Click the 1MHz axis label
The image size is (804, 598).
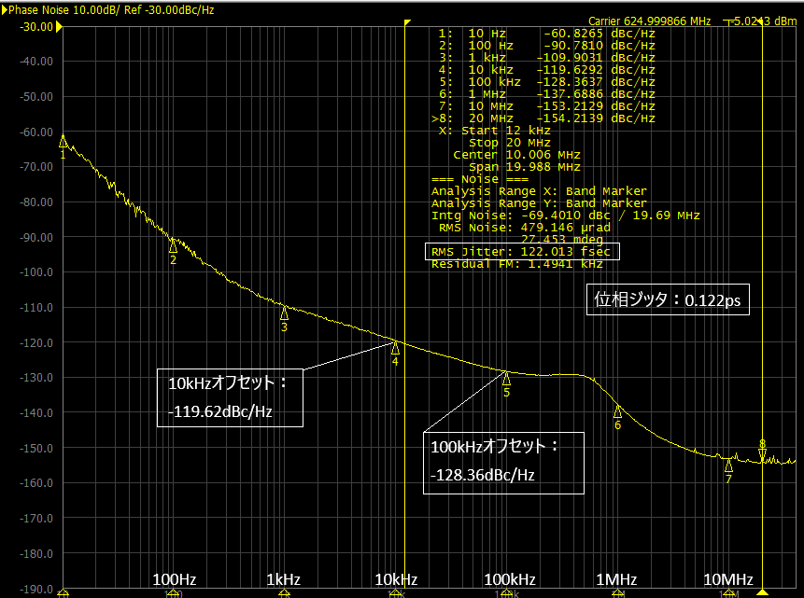(x=616, y=579)
